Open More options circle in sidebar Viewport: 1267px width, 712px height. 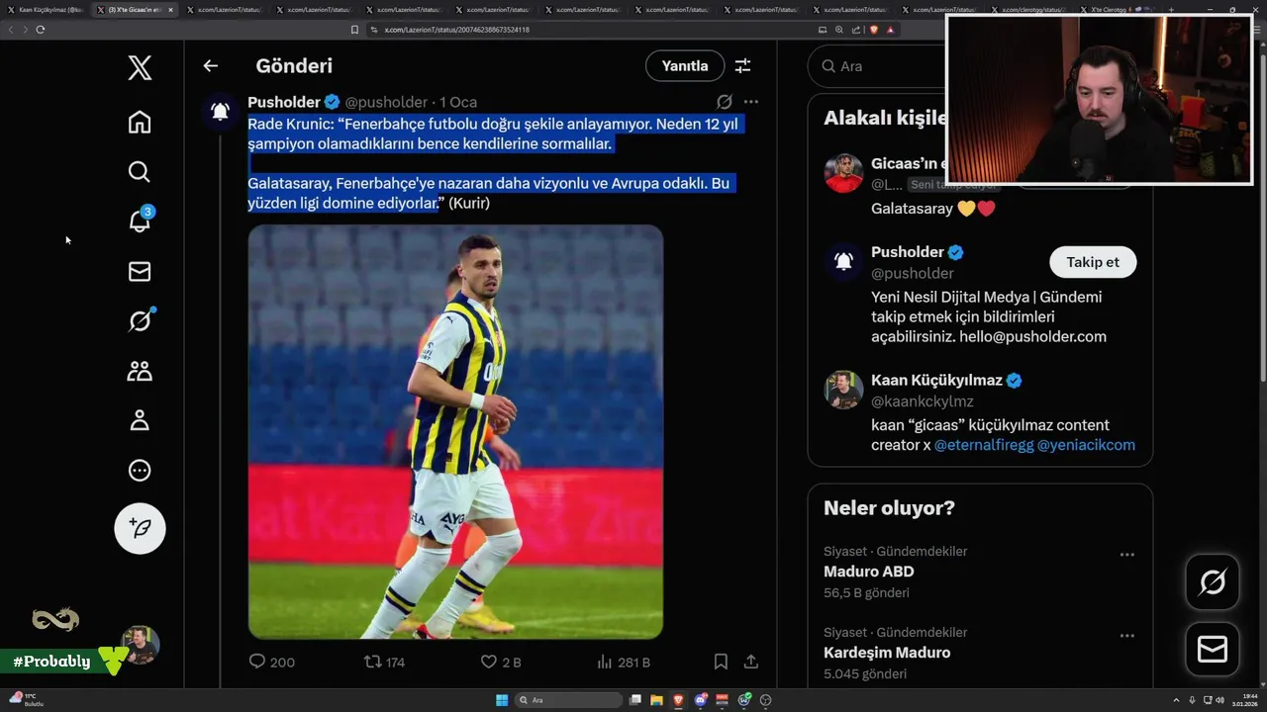[140, 471]
